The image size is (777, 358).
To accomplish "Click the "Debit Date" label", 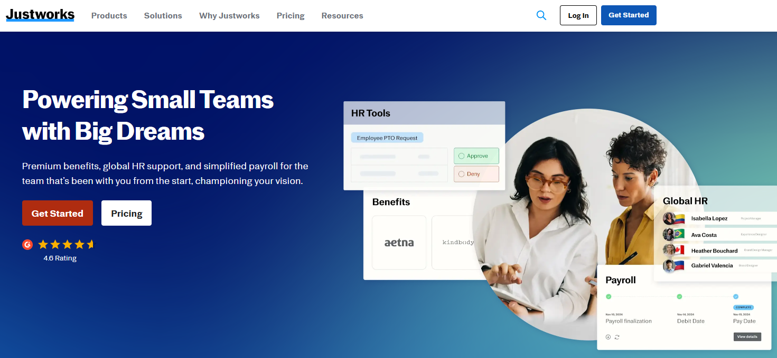I will tap(691, 321).
